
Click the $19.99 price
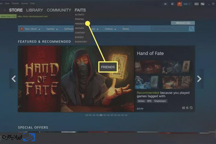pos(140,109)
